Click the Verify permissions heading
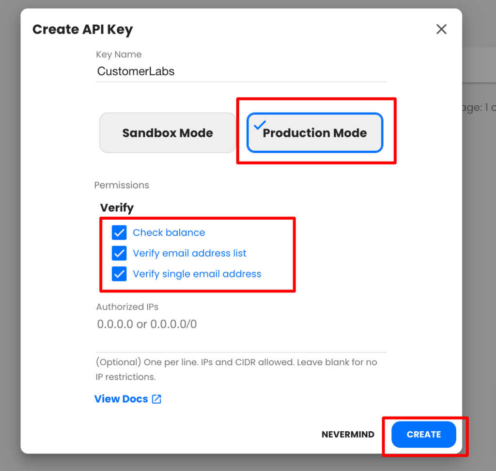The image size is (496, 471). (117, 208)
